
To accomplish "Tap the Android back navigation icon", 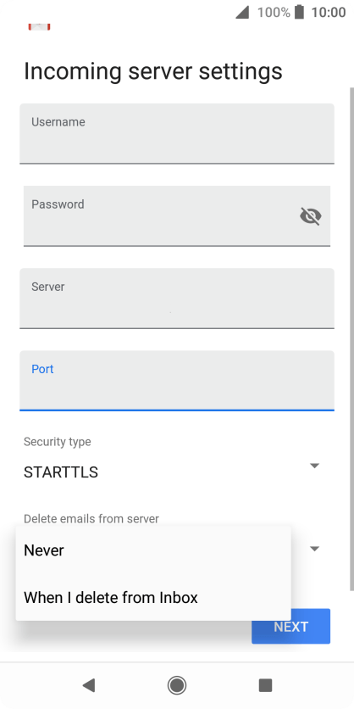I will (88, 685).
